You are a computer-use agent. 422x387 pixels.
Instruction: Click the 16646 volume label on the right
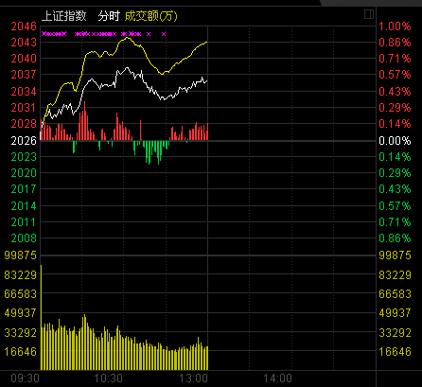click(x=395, y=352)
